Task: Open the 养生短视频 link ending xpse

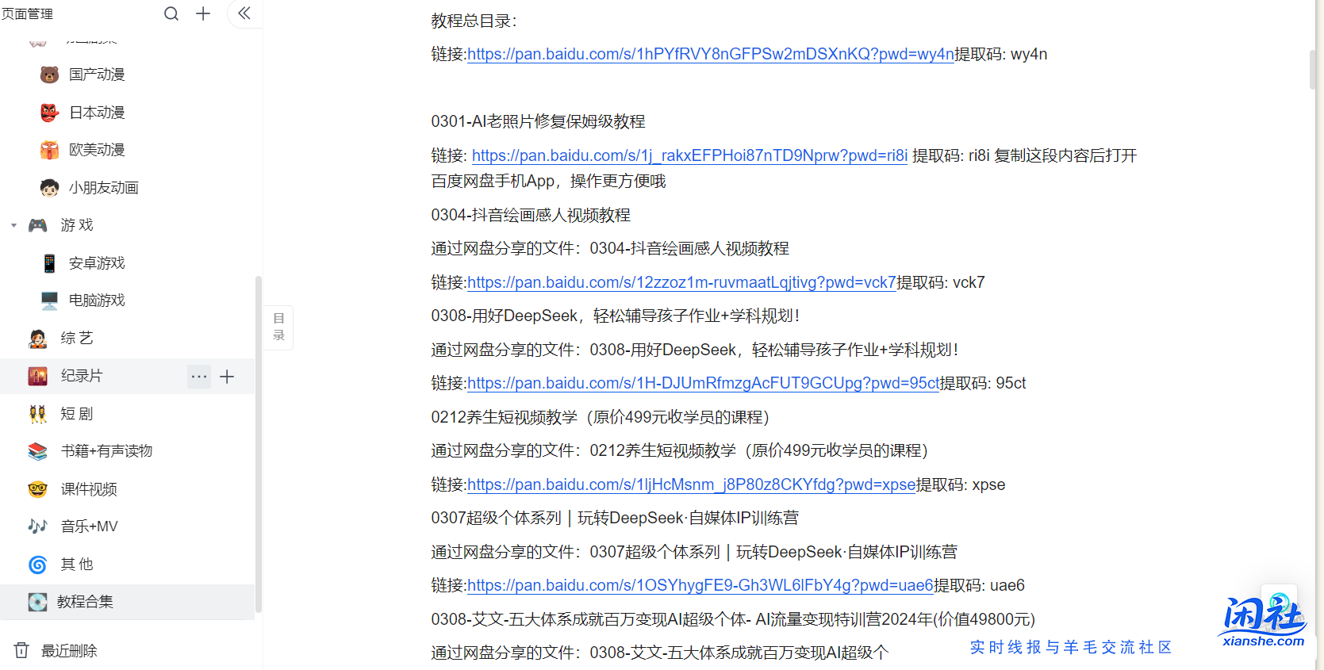Action: (692, 485)
